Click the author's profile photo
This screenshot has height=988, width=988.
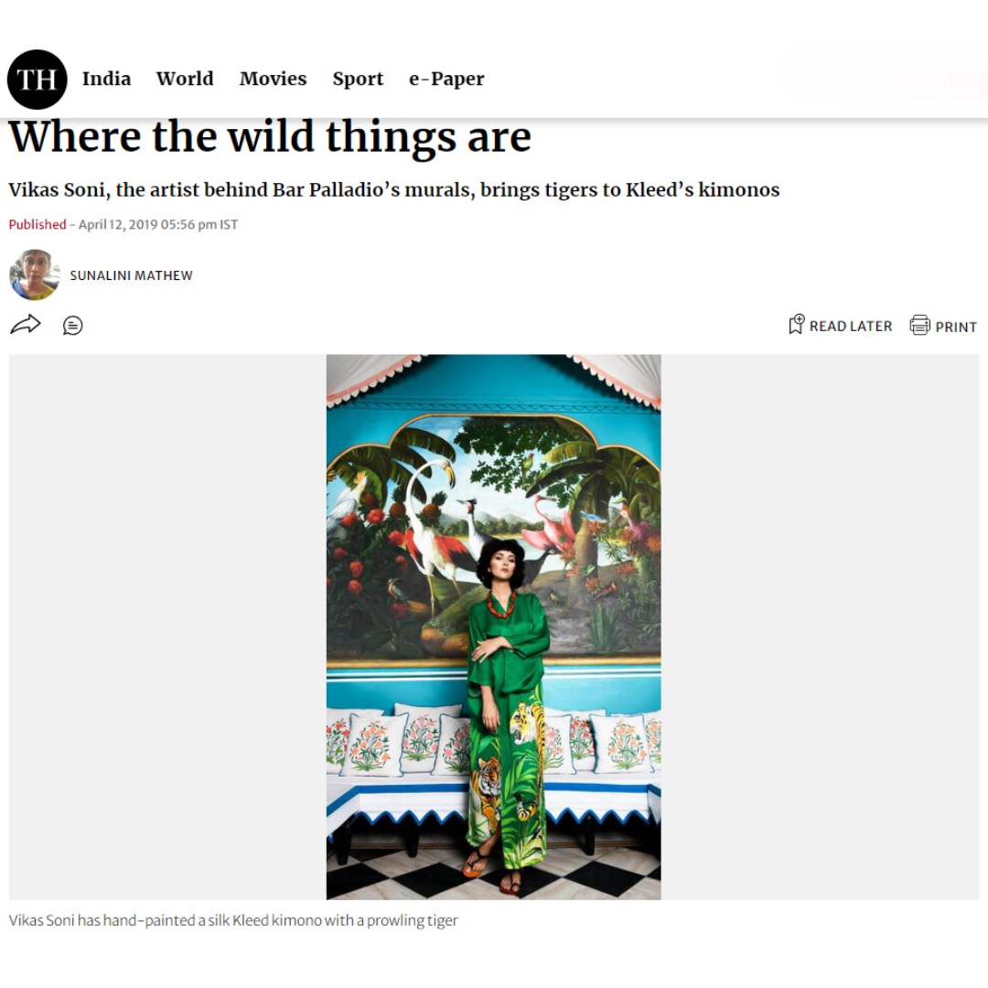pos(35,274)
